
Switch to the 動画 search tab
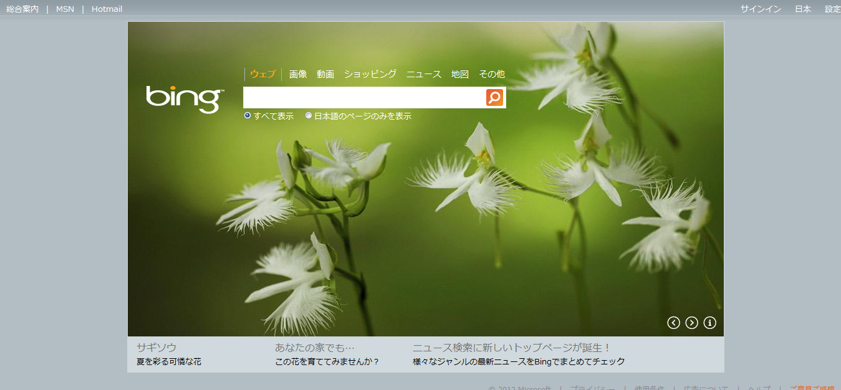(325, 74)
